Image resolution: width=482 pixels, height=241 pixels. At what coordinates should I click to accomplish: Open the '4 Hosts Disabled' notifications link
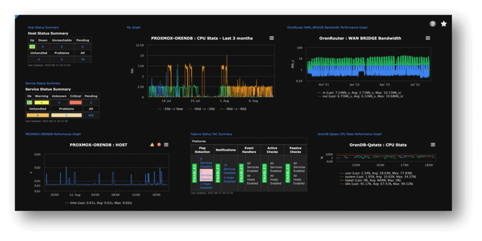pyautogui.click(x=229, y=179)
